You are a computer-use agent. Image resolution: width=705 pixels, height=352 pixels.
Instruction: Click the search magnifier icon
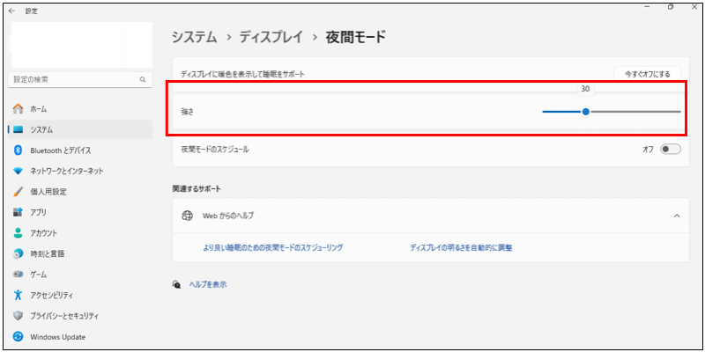point(143,80)
